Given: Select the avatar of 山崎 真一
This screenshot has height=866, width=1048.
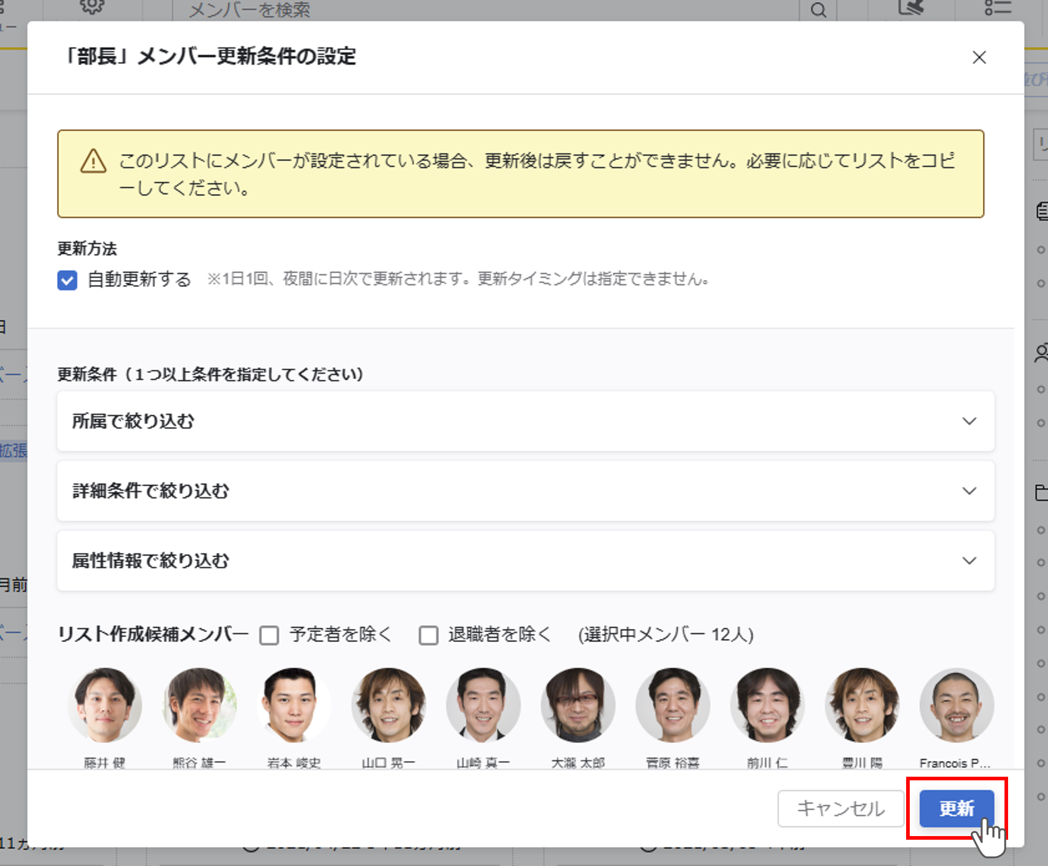Looking at the screenshot, I should 483,705.
